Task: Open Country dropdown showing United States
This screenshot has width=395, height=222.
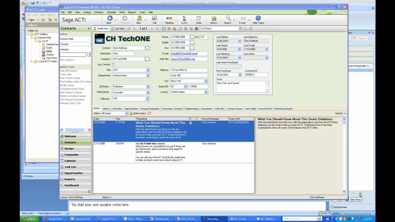Action: [x=206, y=92]
